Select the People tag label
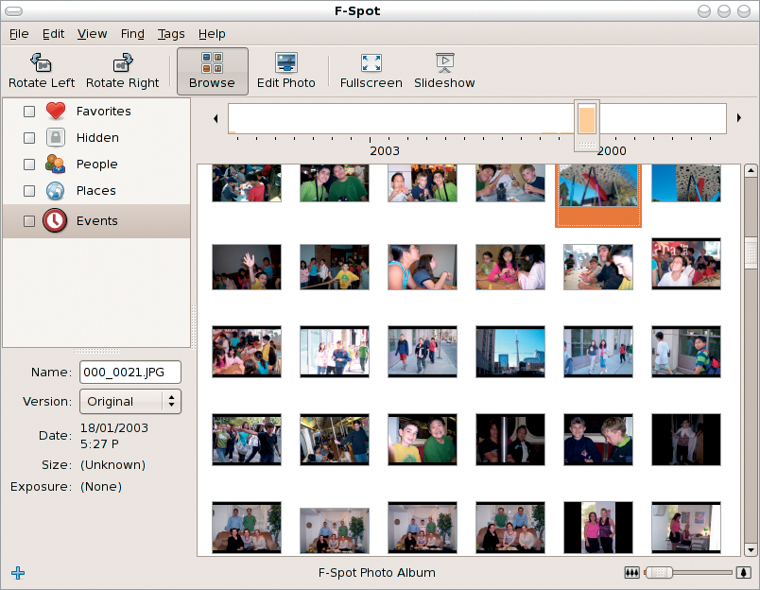Image resolution: width=760 pixels, height=590 pixels. (x=97, y=165)
